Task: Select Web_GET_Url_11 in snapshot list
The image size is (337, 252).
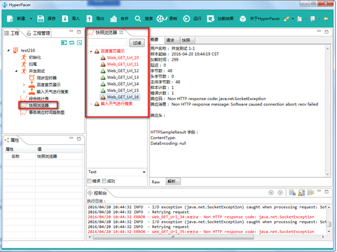Action: (x=123, y=64)
